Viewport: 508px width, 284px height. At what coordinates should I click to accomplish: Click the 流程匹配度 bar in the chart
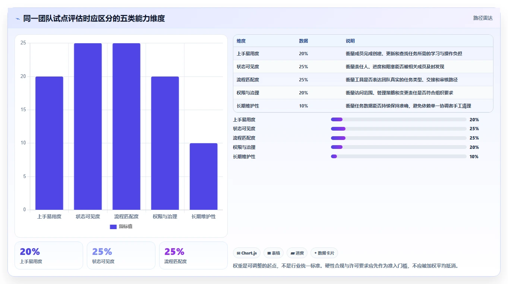[126, 127]
